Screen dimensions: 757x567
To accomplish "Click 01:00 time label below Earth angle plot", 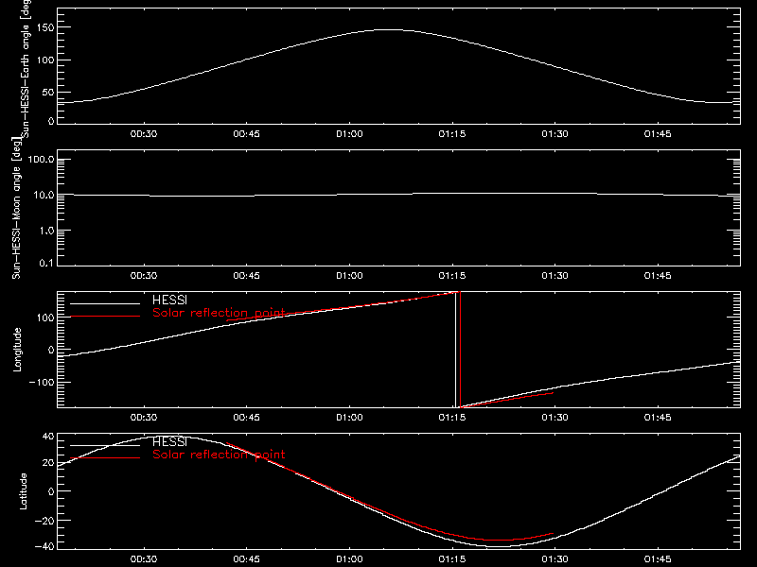I will coord(349,134).
